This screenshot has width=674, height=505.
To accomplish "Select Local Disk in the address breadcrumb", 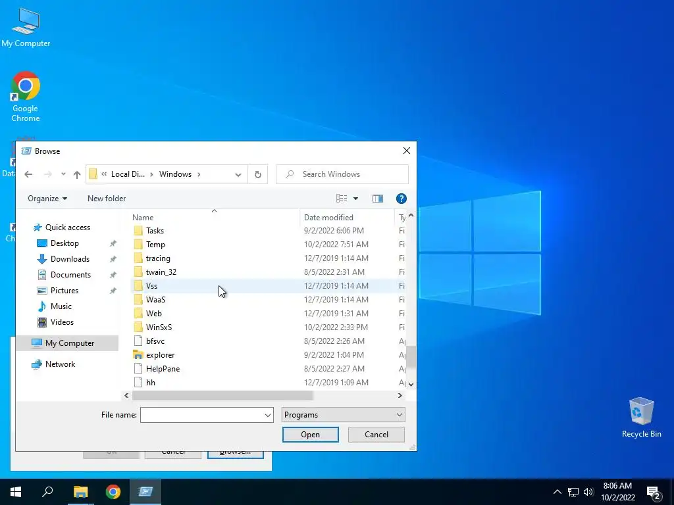I will (128, 174).
